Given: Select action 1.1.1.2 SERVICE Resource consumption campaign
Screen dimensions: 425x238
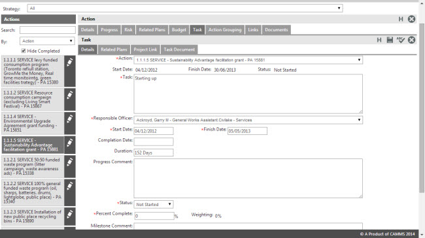Looking at the screenshot, I should tap(33, 99).
